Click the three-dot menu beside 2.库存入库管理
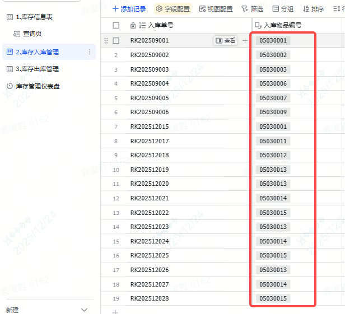Image resolution: width=345 pixels, height=314 pixels. [89, 52]
